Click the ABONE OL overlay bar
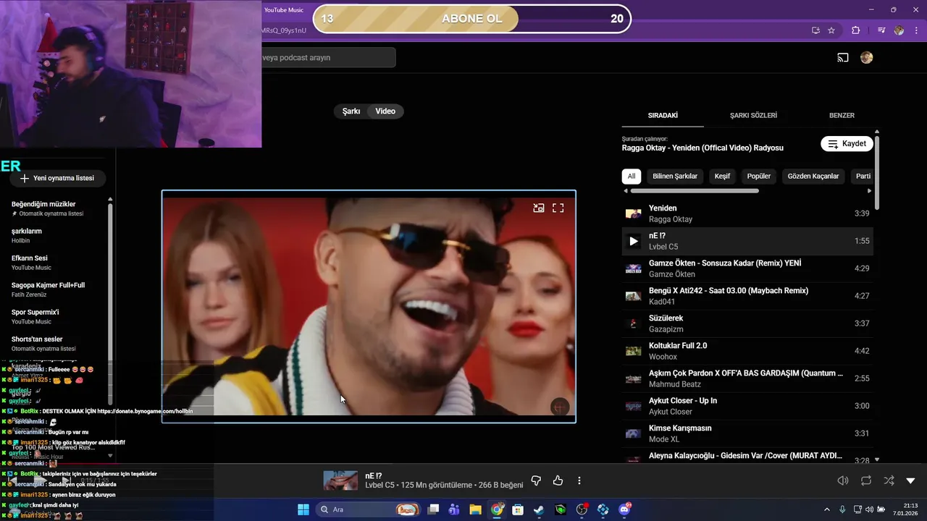The image size is (927, 521). tap(471, 19)
